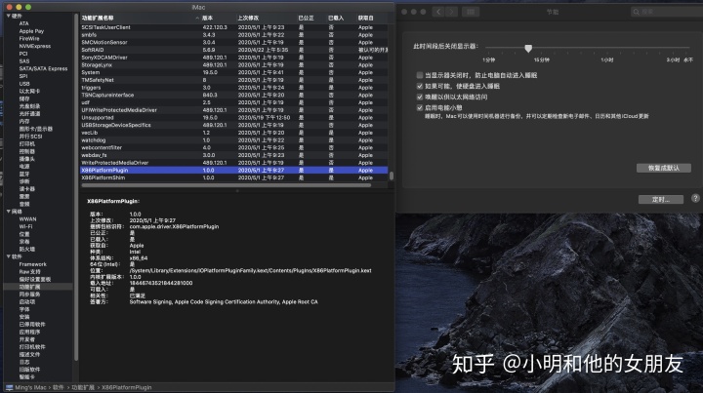Screen dimensions: 703x393
Task: Open the Energy Saver help question mark
Action: click(695, 198)
